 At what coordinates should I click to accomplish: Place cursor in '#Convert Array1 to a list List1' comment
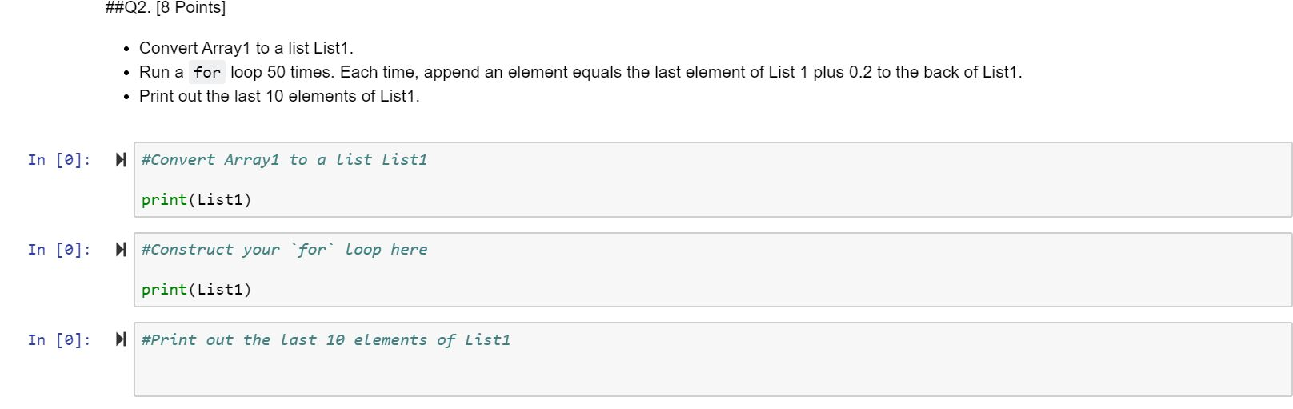point(284,160)
